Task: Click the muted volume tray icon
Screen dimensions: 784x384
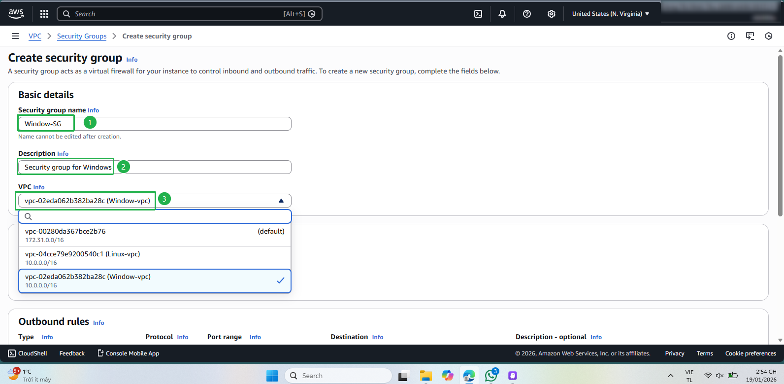Action: pyautogui.click(x=719, y=376)
